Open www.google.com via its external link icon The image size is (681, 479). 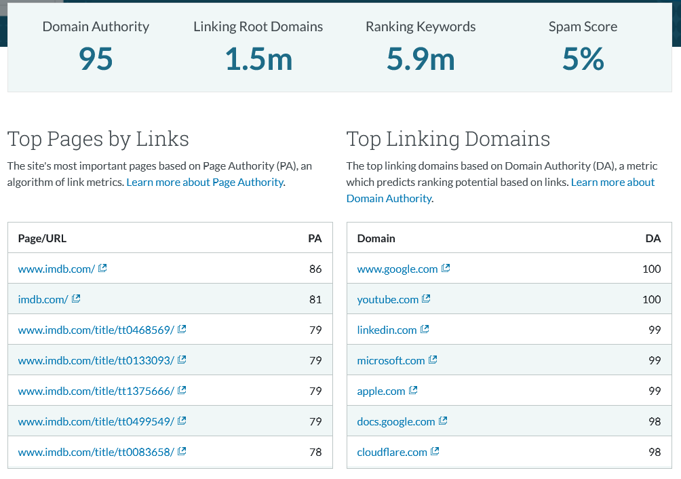coord(446,268)
